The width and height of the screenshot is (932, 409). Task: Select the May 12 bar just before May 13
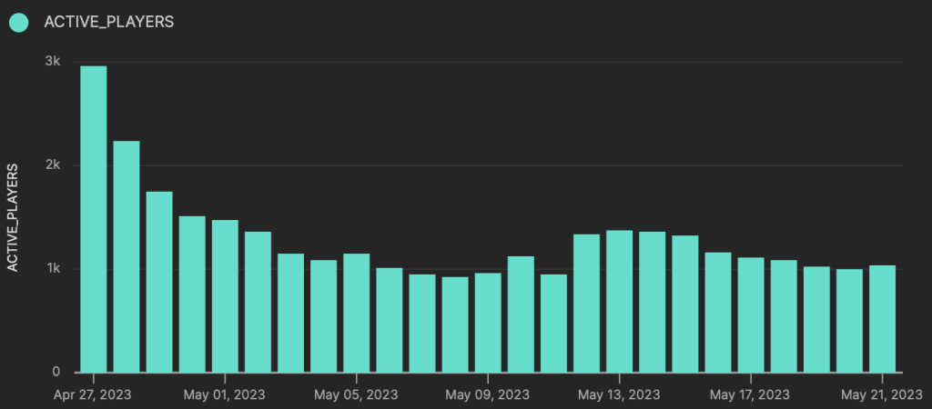click(587, 304)
